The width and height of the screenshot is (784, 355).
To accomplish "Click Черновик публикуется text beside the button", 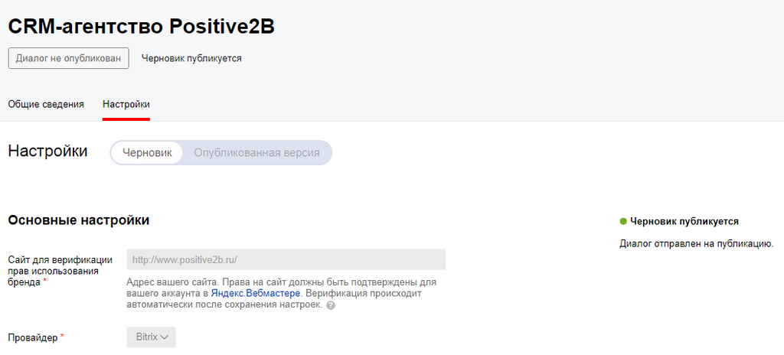I will pos(191,58).
